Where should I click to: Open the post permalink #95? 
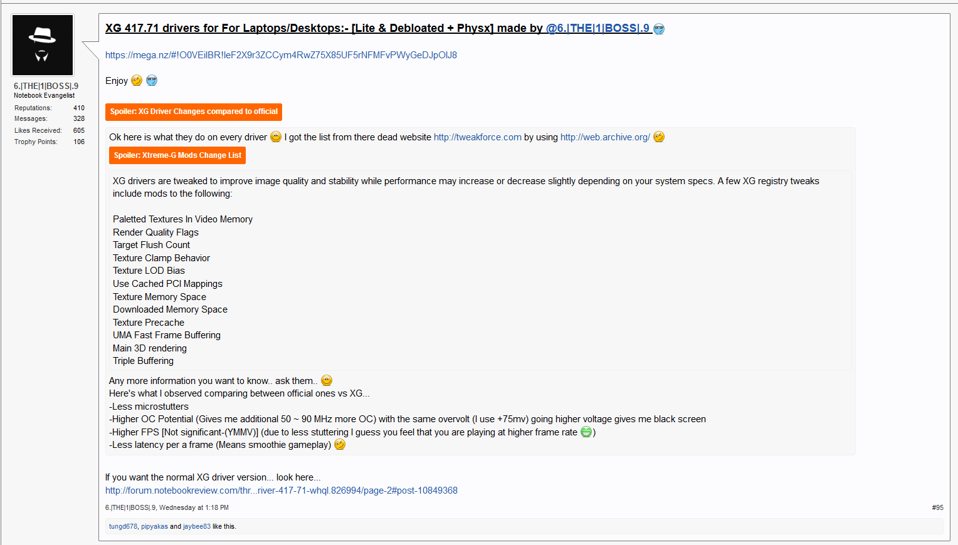click(937, 507)
